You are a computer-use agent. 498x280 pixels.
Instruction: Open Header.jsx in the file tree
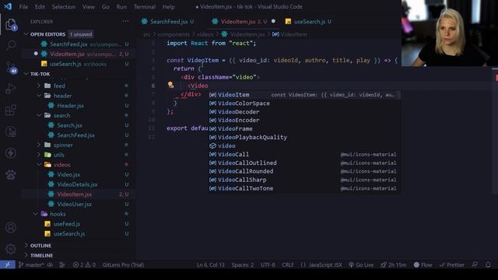(70, 106)
